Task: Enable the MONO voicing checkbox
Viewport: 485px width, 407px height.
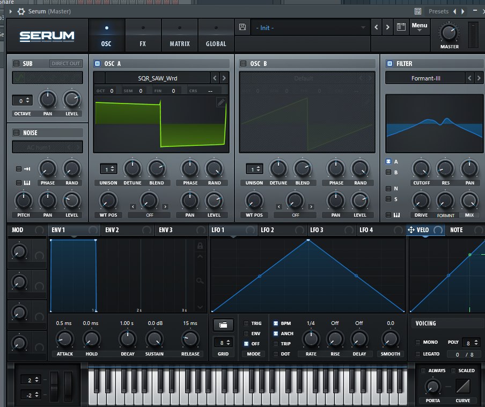Action: pos(418,342)
